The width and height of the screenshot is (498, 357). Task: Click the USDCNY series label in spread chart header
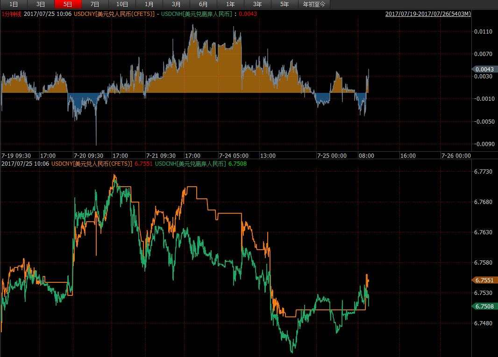114,14
